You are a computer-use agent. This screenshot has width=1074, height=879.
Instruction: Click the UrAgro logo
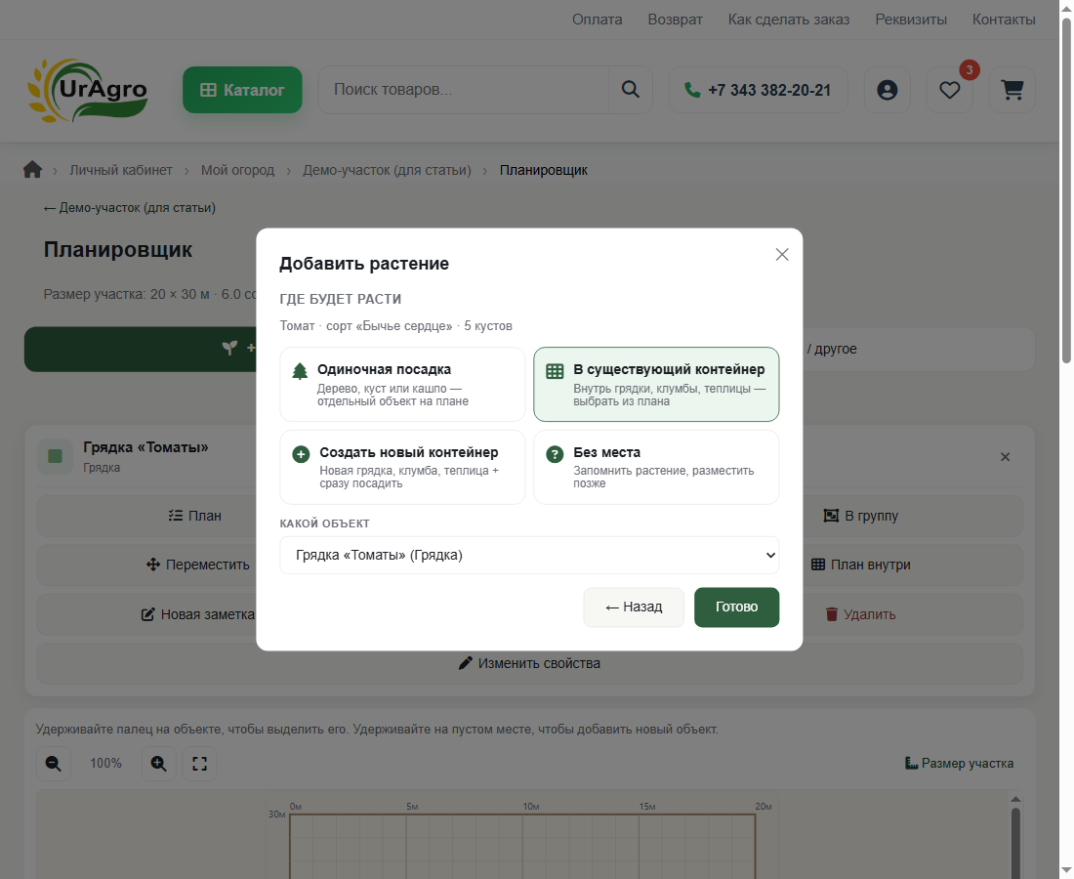tap(88, 91)
